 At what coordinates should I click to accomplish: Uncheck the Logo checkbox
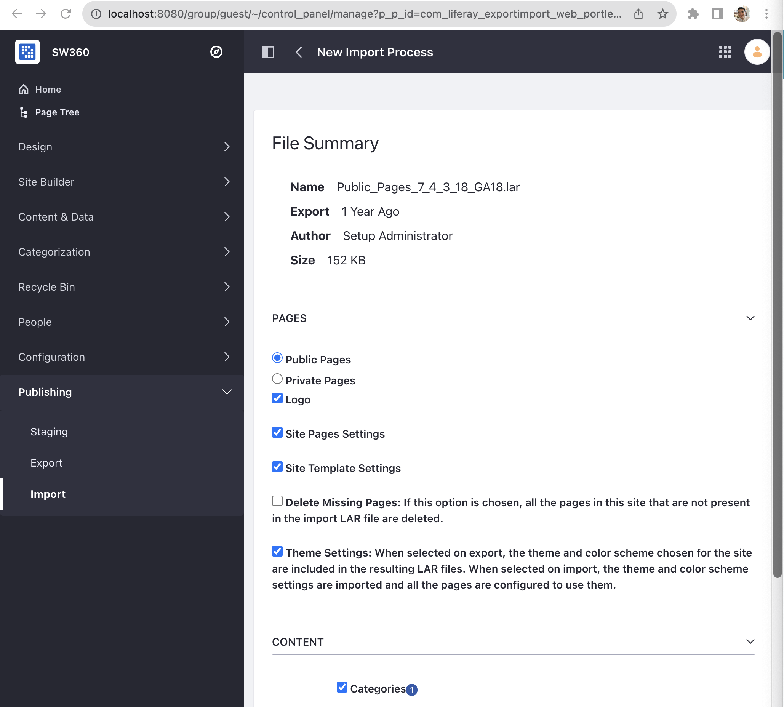277,398
